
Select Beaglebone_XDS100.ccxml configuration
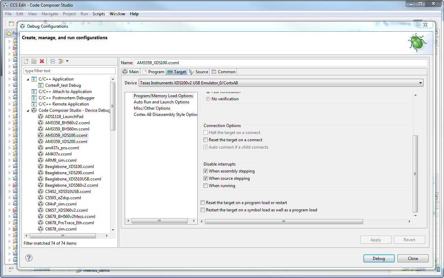(x=69, y=167)
